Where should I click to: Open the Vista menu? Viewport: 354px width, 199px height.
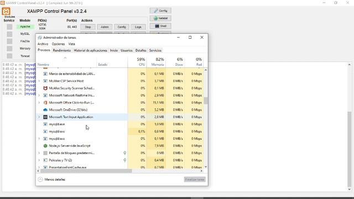[x=71, y=44]
